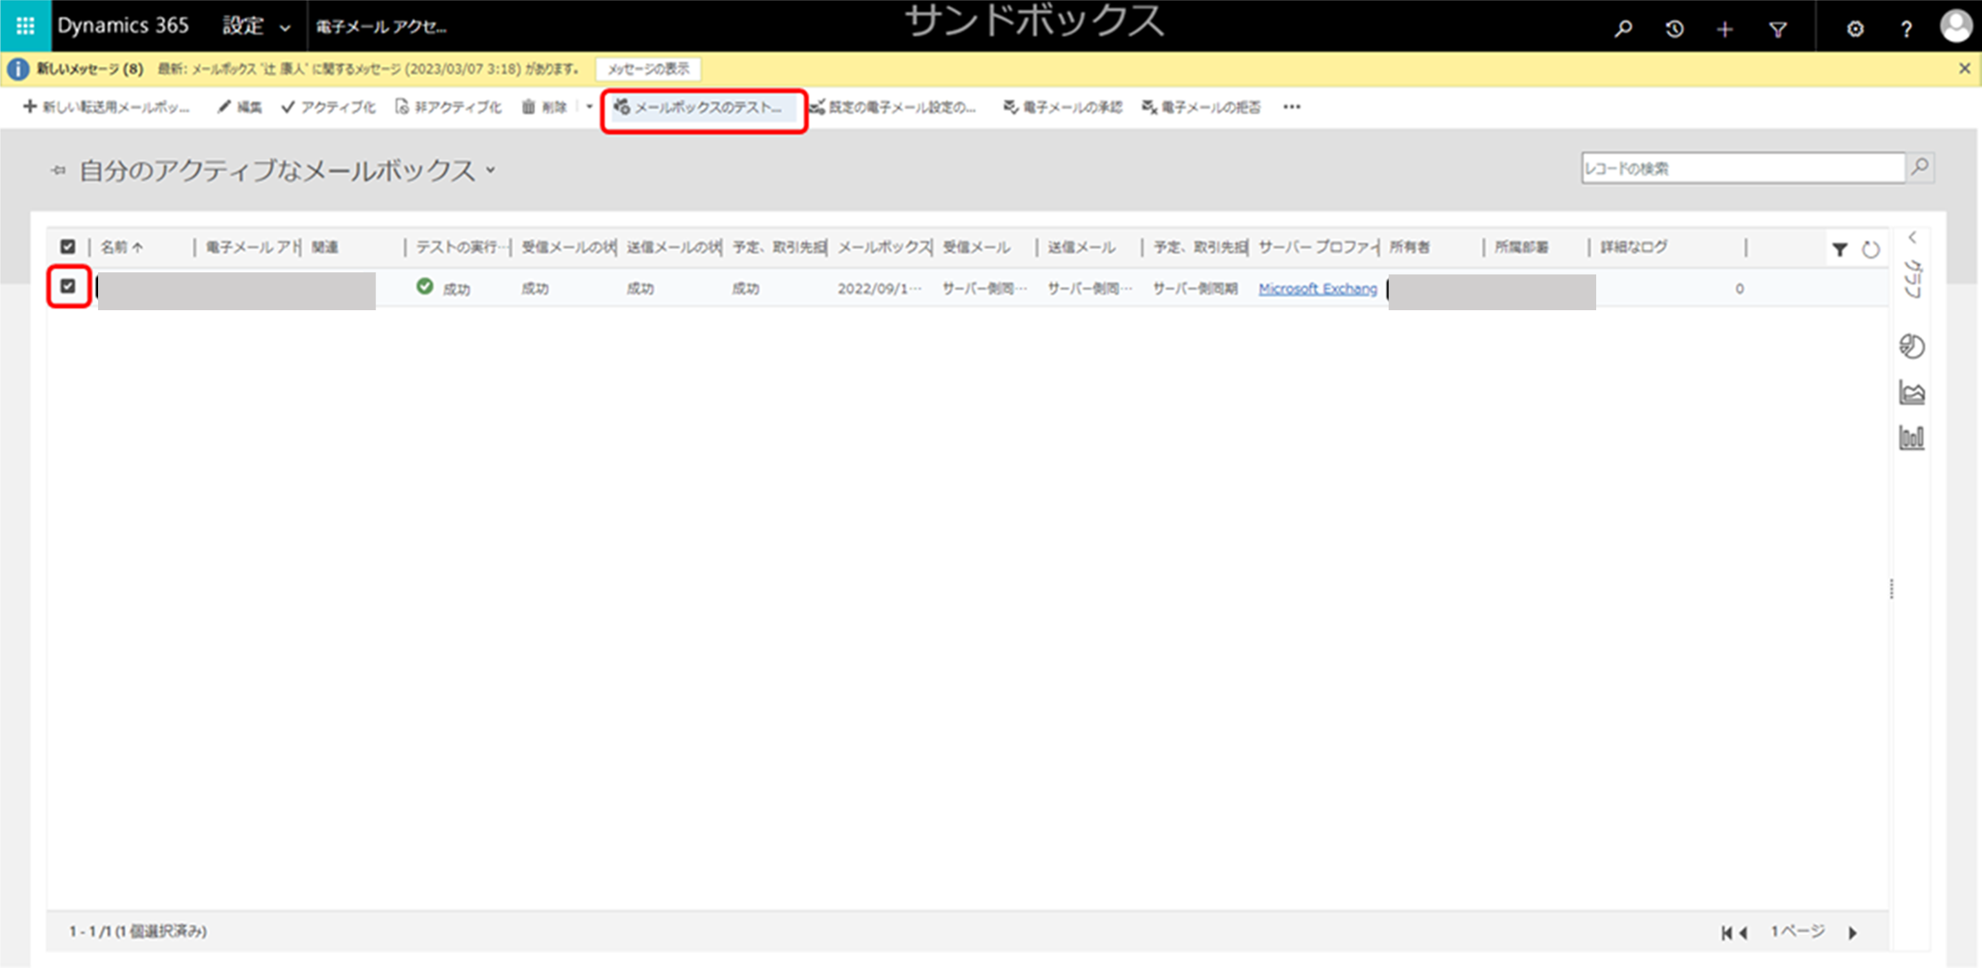Open settings gear icon
1982x968 pixels.
click(x=1855, y=29)
